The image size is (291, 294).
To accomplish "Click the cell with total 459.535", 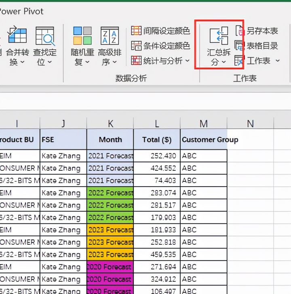I will pos(157,254).
